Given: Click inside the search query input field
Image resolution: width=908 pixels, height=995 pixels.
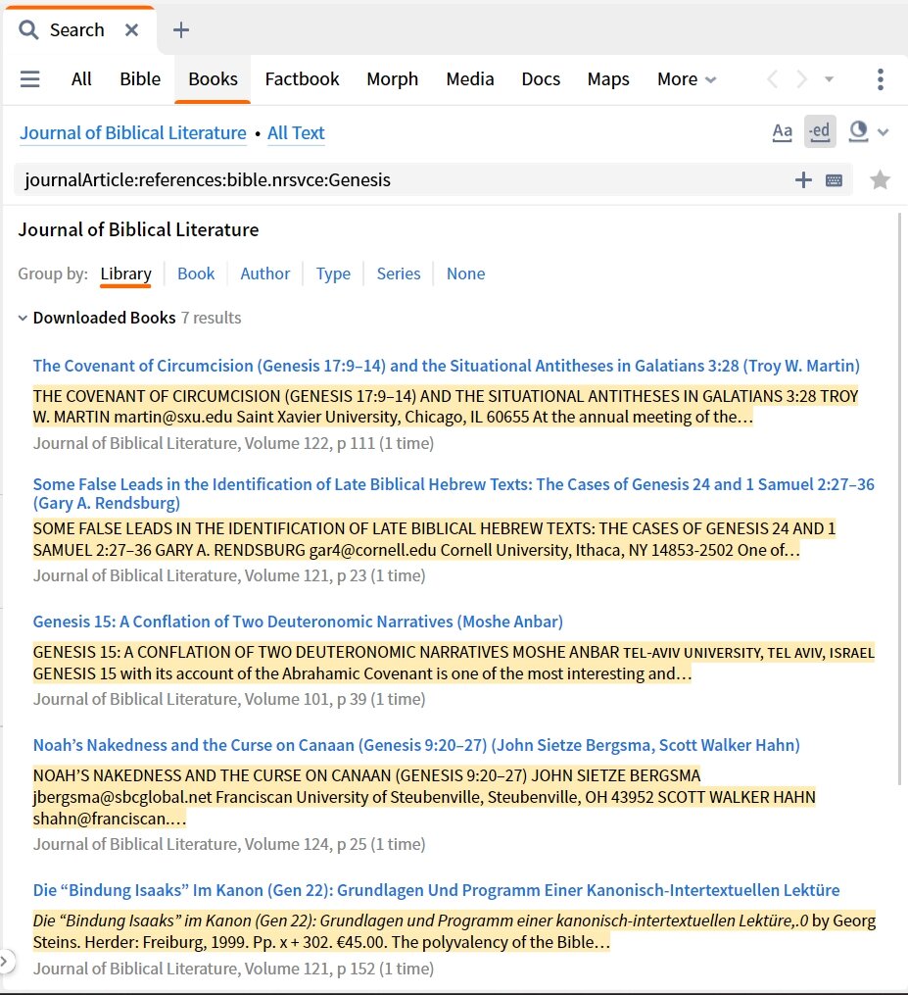Looking at the screenshot, I should point(392,179).
